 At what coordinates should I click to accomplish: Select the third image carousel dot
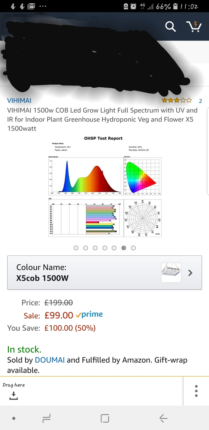(95, 248)
